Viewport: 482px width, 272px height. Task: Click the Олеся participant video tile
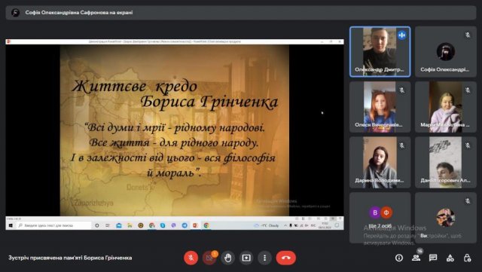pos(380,107)
